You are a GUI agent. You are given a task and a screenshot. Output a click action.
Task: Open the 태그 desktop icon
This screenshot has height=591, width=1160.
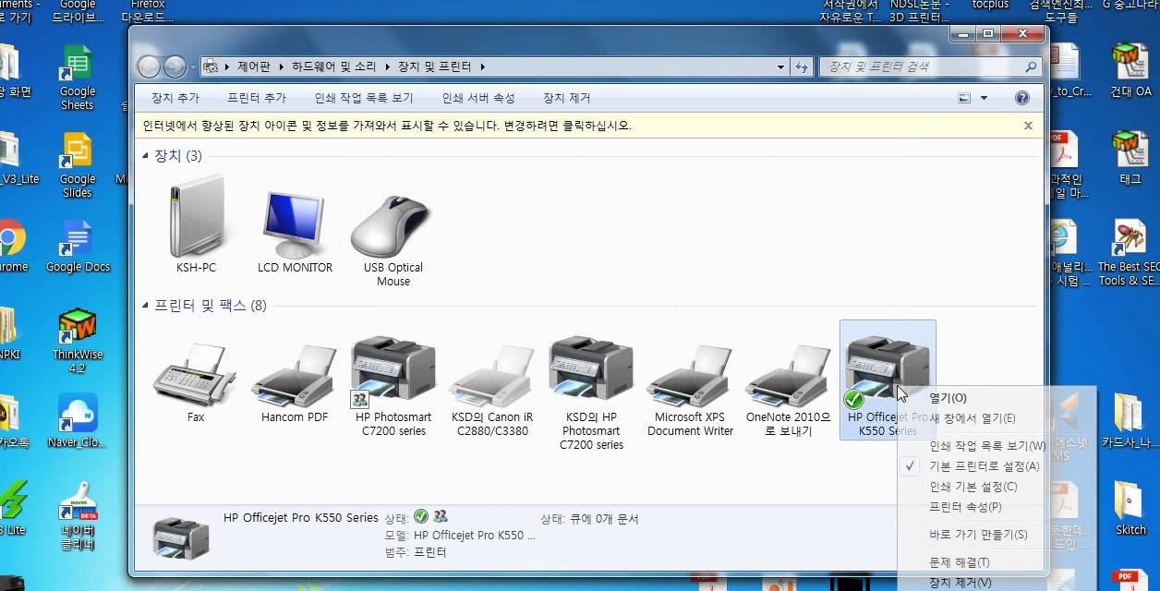pyautogui.click(x=1130, y=157)
